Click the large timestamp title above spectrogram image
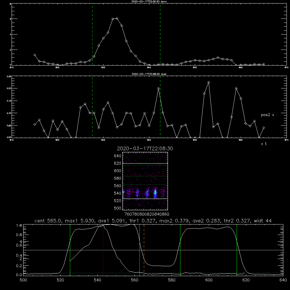The width and height of the screenshot is (290, 290). click(145, 148)
